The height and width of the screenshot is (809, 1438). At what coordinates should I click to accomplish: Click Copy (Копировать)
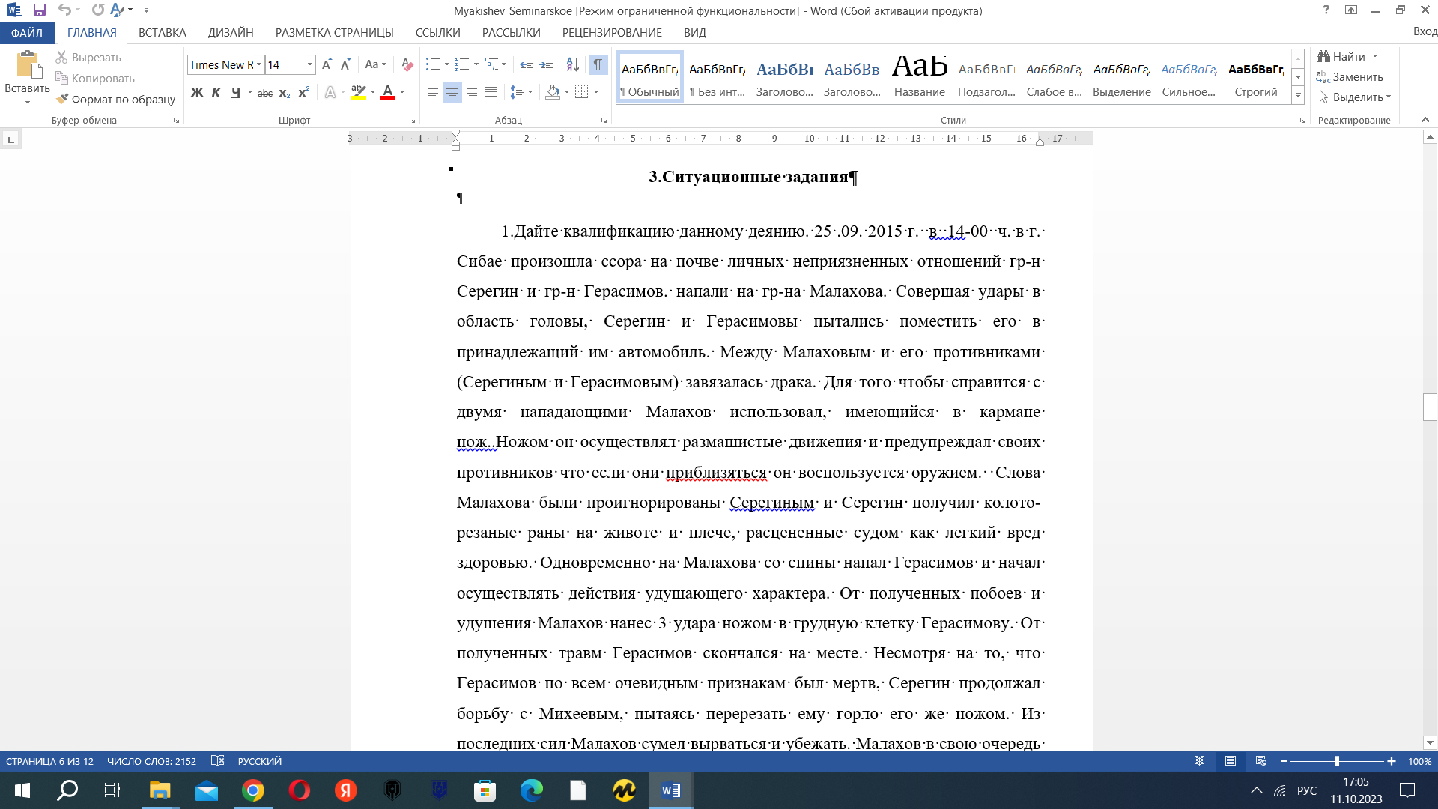click(x=95, y=79)
